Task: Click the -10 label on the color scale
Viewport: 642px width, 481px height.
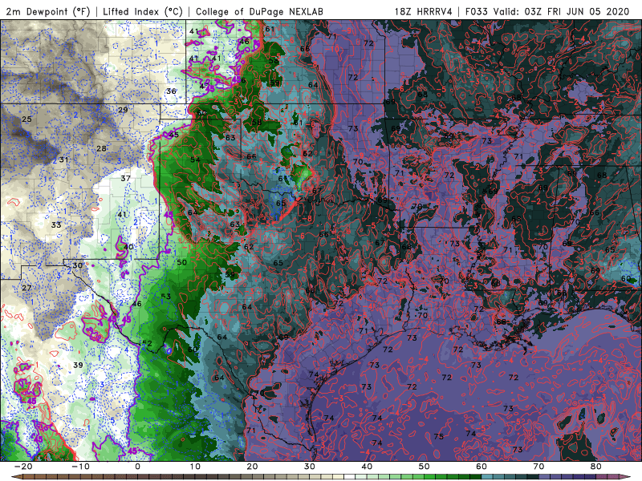Action: (x=80, y=467)
